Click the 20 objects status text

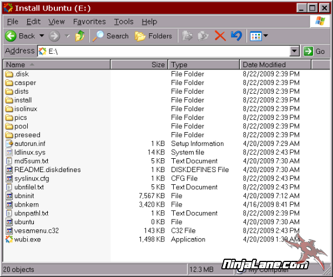coord(19,270)
